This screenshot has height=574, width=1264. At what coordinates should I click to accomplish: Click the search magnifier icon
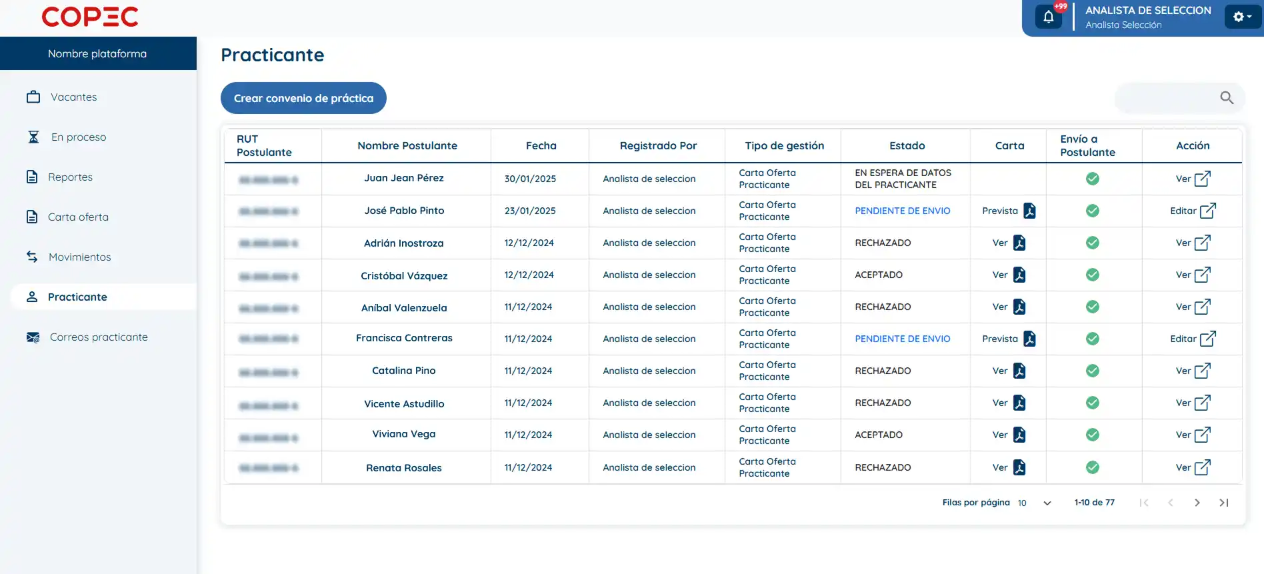[x=1226, y=98]
